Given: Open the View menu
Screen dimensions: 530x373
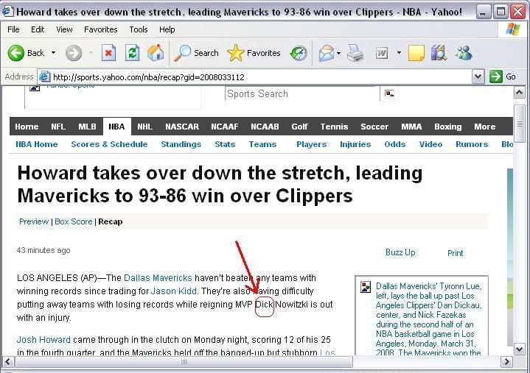Looking at the screenshot, I should [x=64, y=29].
